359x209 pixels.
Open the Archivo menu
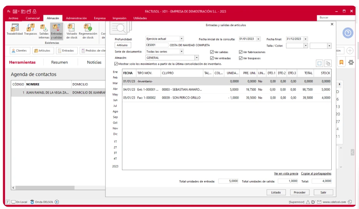tap(13, 18)
